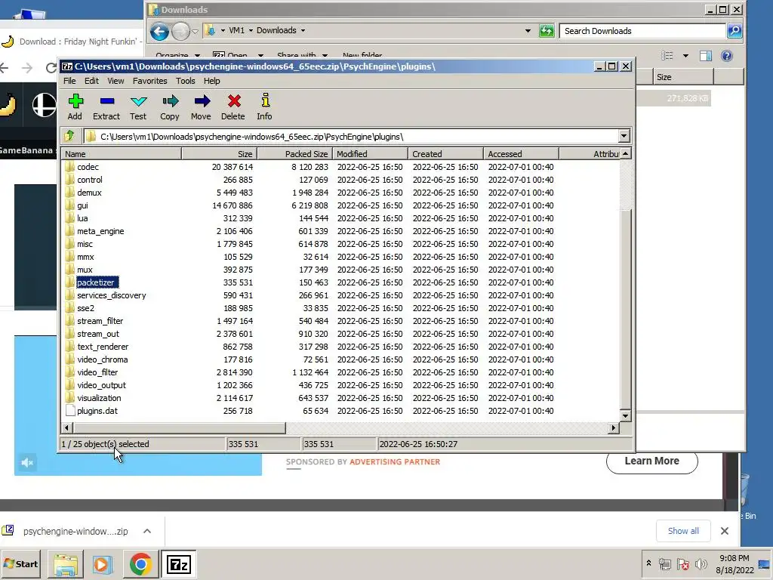Sort by Modified column header
Viewport: 773px width, 580px height.
pos(370,154)
